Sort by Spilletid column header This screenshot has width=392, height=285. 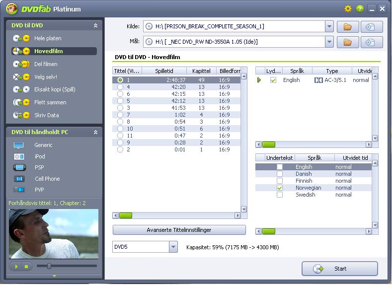click(164, 71)
